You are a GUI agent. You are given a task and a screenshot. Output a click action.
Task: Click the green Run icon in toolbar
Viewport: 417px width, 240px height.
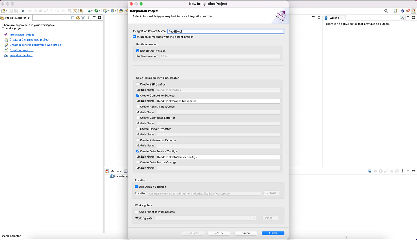96,11
